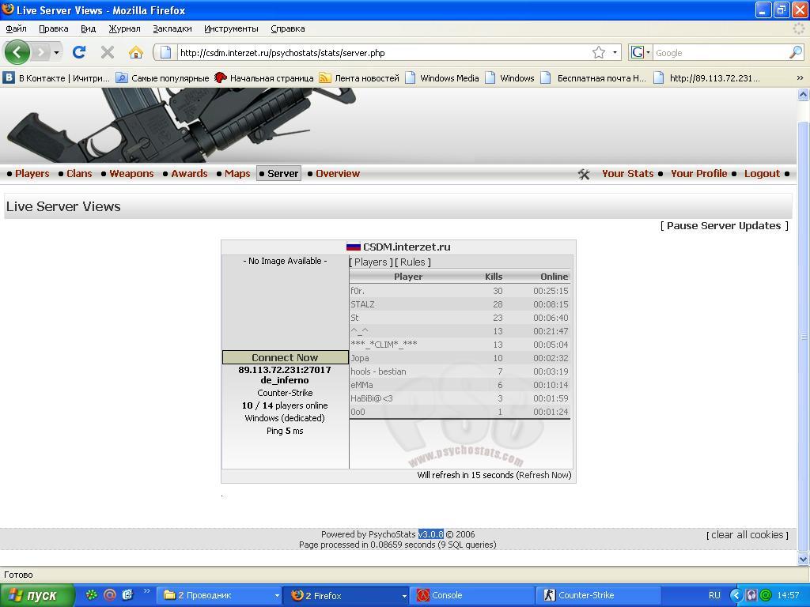Screen dimensions: 810x607
Task: Click the page scrollbar up arrow
Action: click(803, 94)
